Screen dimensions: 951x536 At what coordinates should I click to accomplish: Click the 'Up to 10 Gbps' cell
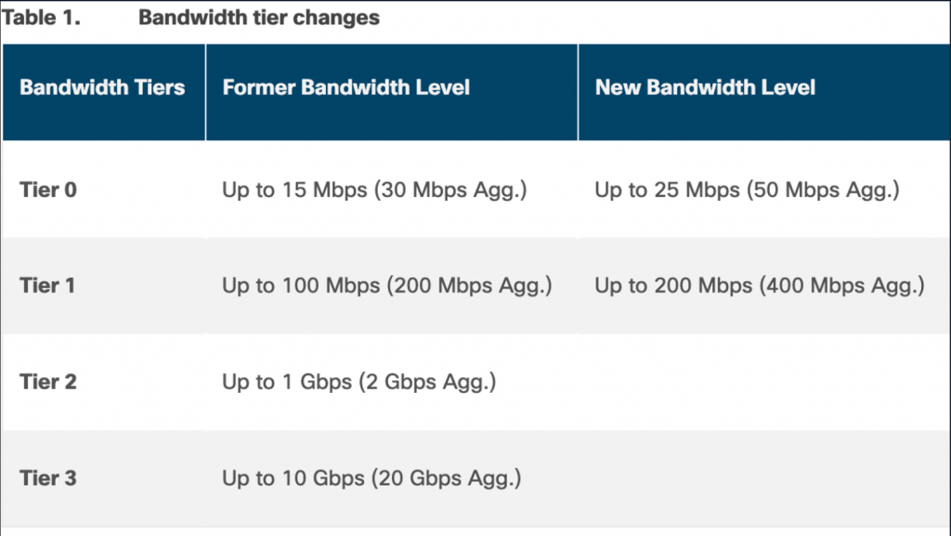click(293, 478)
